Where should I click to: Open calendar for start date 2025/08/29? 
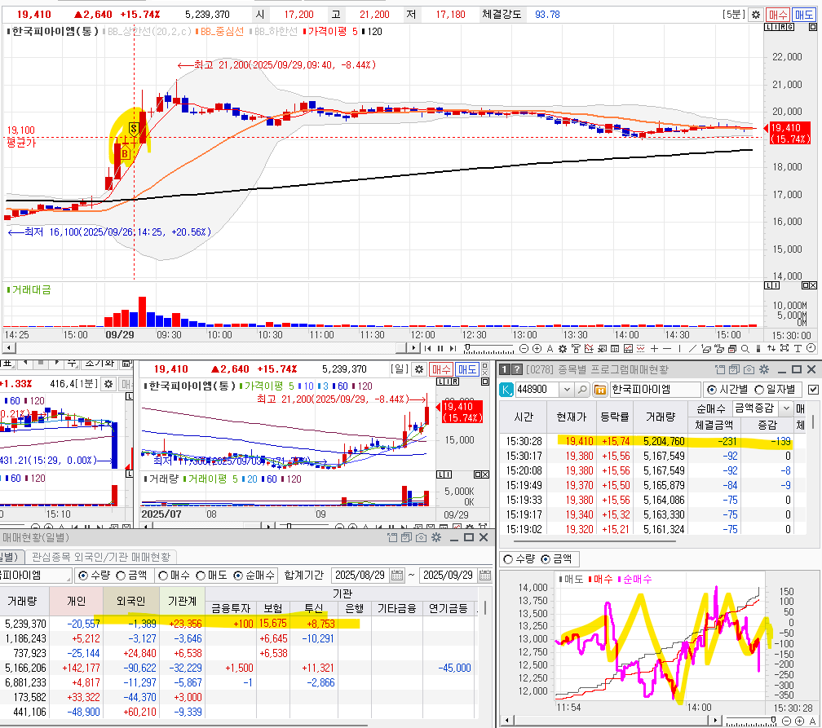pyautogui.click(x=397, y=576)
